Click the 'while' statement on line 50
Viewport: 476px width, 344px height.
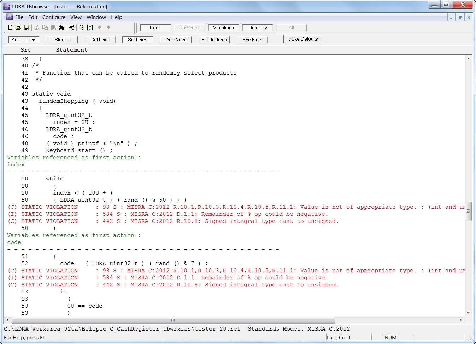click(55, 179)
